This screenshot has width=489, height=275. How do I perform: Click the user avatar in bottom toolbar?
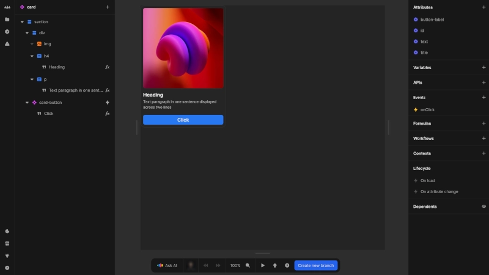point(191,265)
